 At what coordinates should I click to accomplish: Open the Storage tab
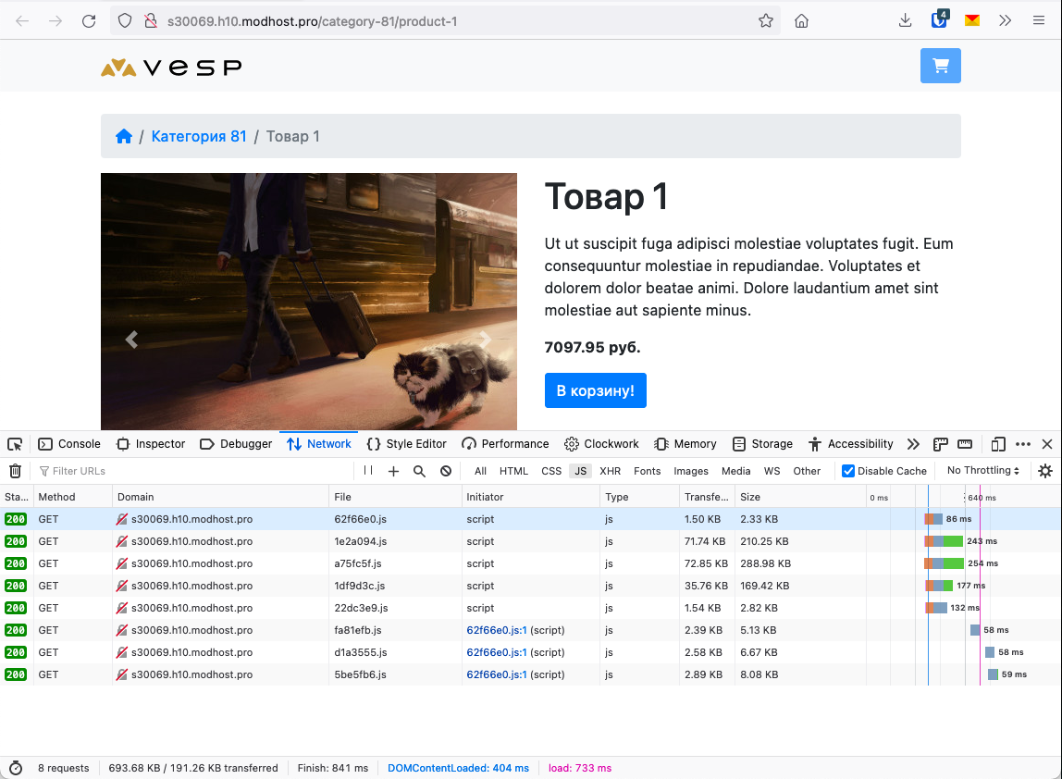coord(762,444)
